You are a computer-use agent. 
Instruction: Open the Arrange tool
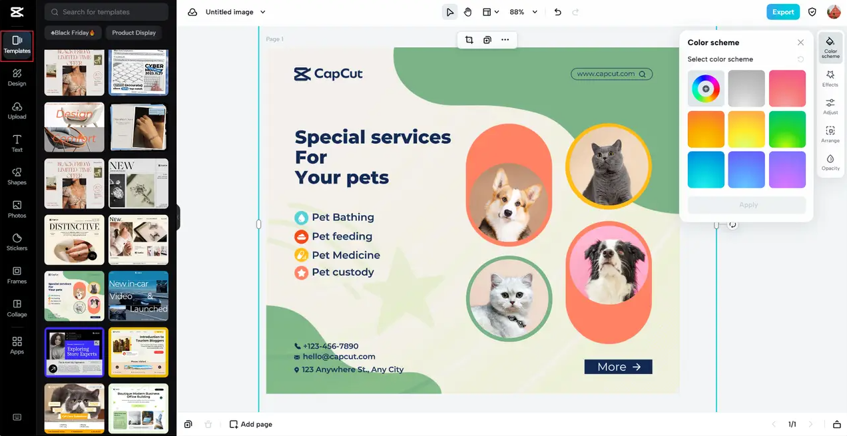[x=830, y=134]
